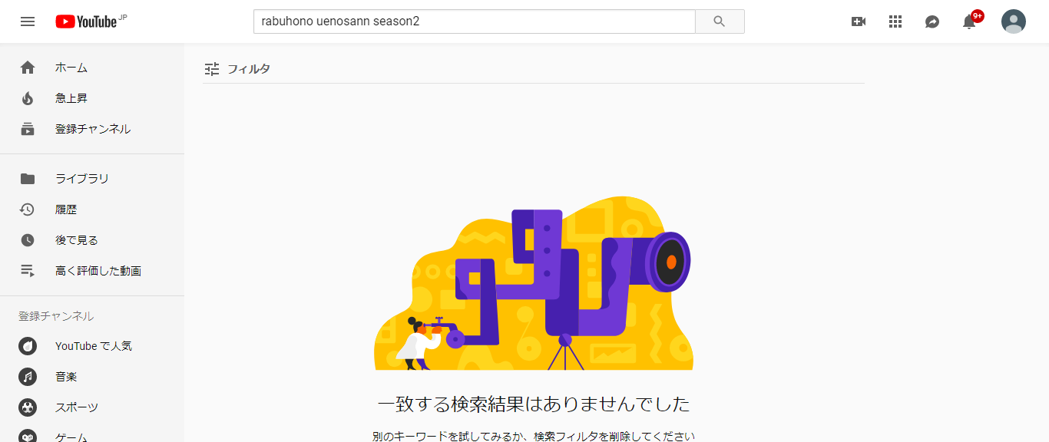Click the search text field

point(475,21)
